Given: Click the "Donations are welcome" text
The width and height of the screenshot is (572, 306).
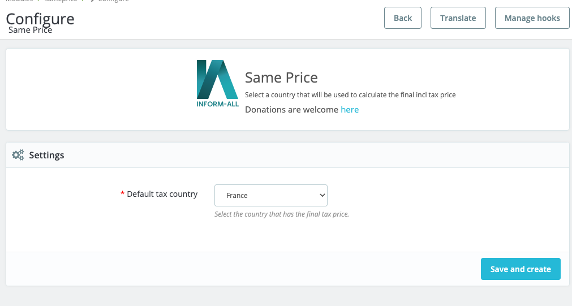Looking at the screenshot, I should [x=291, y=109].
